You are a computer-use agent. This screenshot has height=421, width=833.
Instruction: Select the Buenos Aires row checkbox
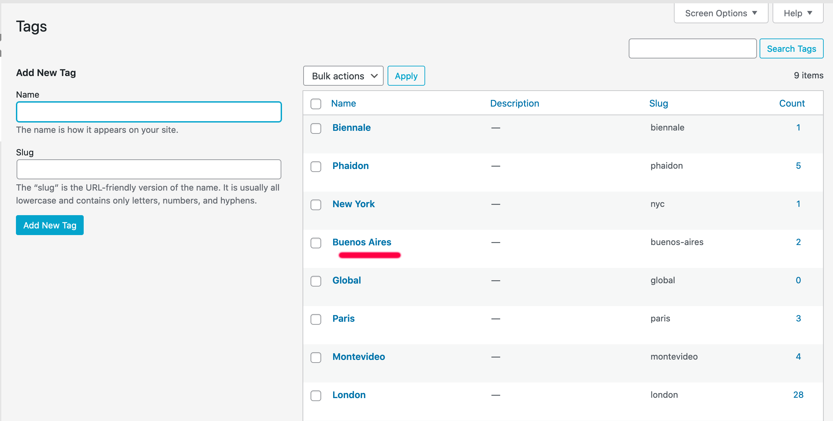[x=316, y=243]
